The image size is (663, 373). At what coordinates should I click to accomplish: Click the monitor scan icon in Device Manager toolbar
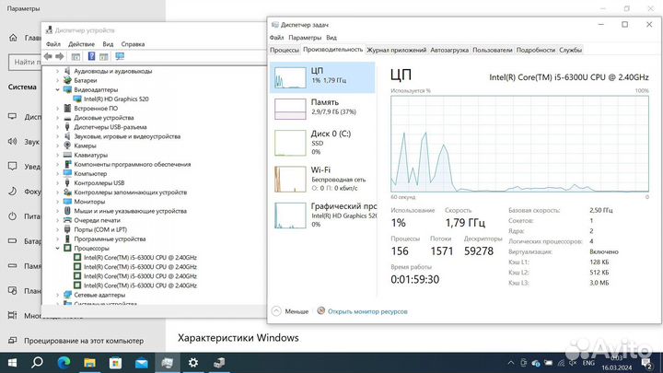click(120, 56)
